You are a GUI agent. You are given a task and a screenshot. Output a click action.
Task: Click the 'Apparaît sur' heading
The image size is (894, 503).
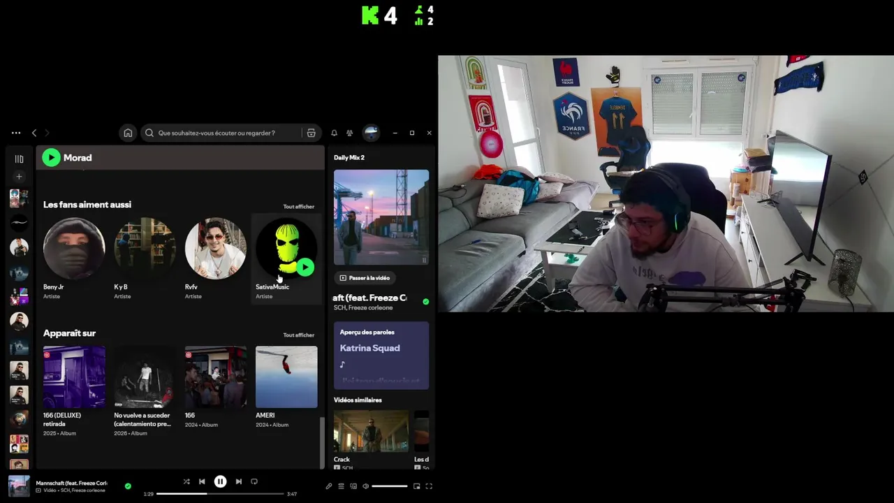pos(70,333)
